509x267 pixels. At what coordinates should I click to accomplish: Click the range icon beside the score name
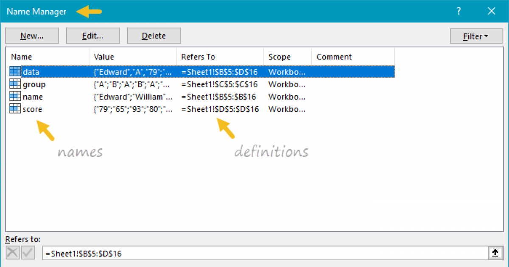pyautogui.click(x=15, y=109)
